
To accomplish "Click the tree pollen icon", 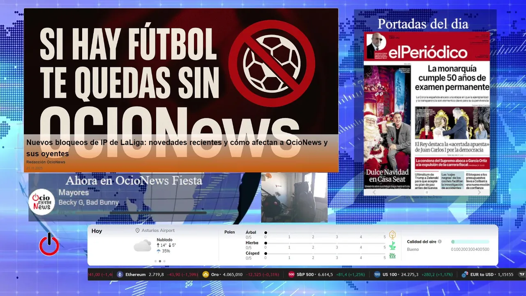I will [x=392, y=235].
